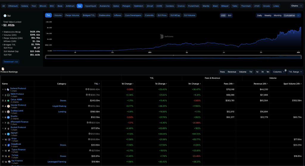Grab the chart range slider's right handle
This screenshot has height=166, width=305.
[x=301, y=57]
